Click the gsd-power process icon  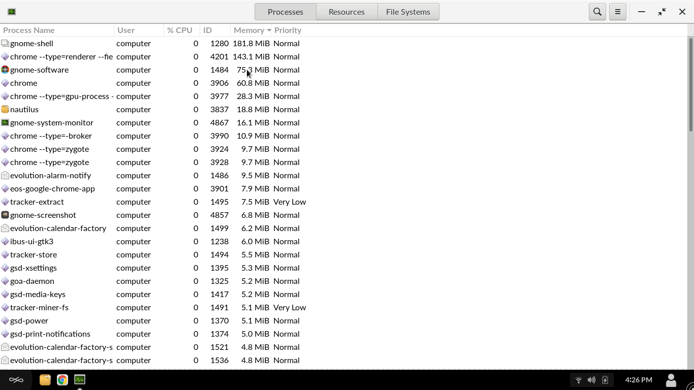pos(5,320)
